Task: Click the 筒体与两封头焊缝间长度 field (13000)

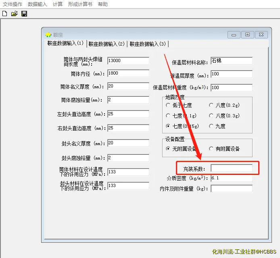Action: pos(128,60)
